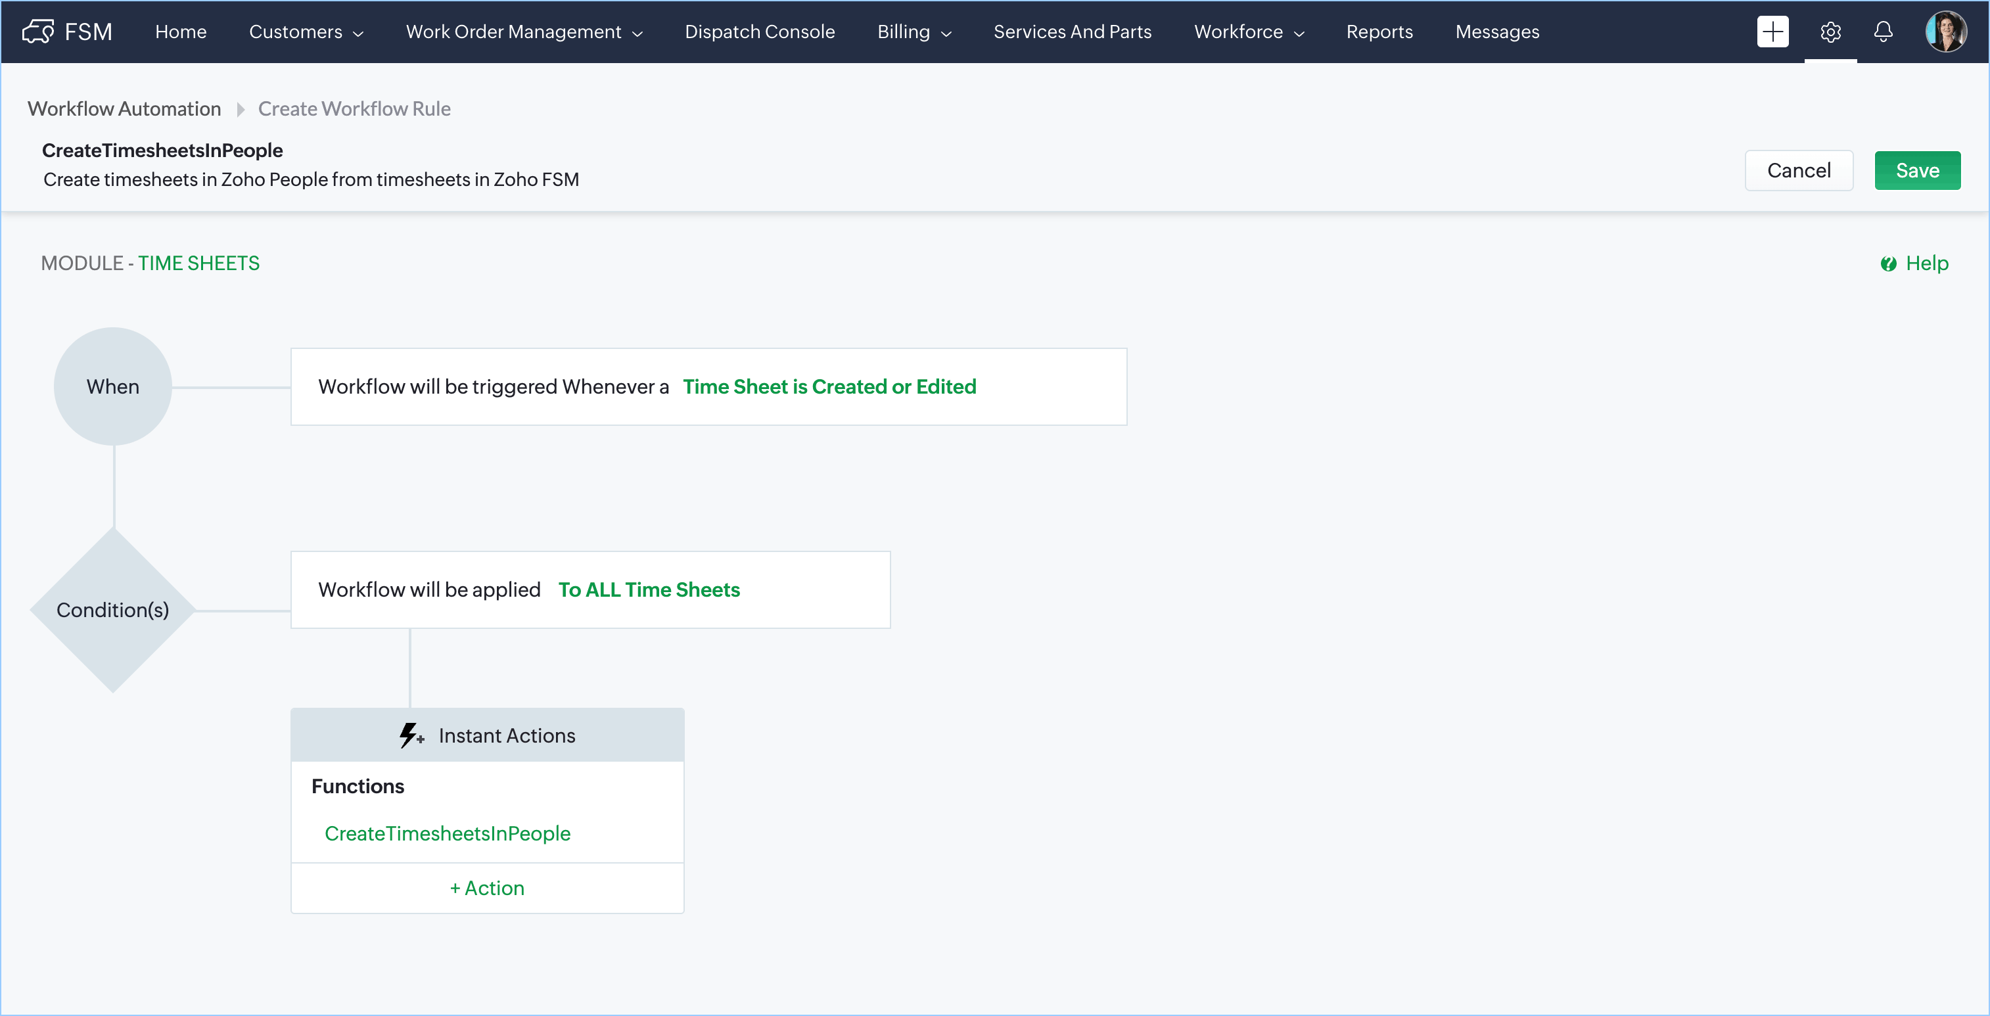This screenshot has width=1990, height=1016.
Task: Click the FSM truck logo icon
Action: point(38,32)
